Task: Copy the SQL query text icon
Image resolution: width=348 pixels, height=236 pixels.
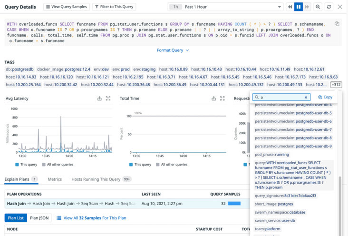Action: 337,24
